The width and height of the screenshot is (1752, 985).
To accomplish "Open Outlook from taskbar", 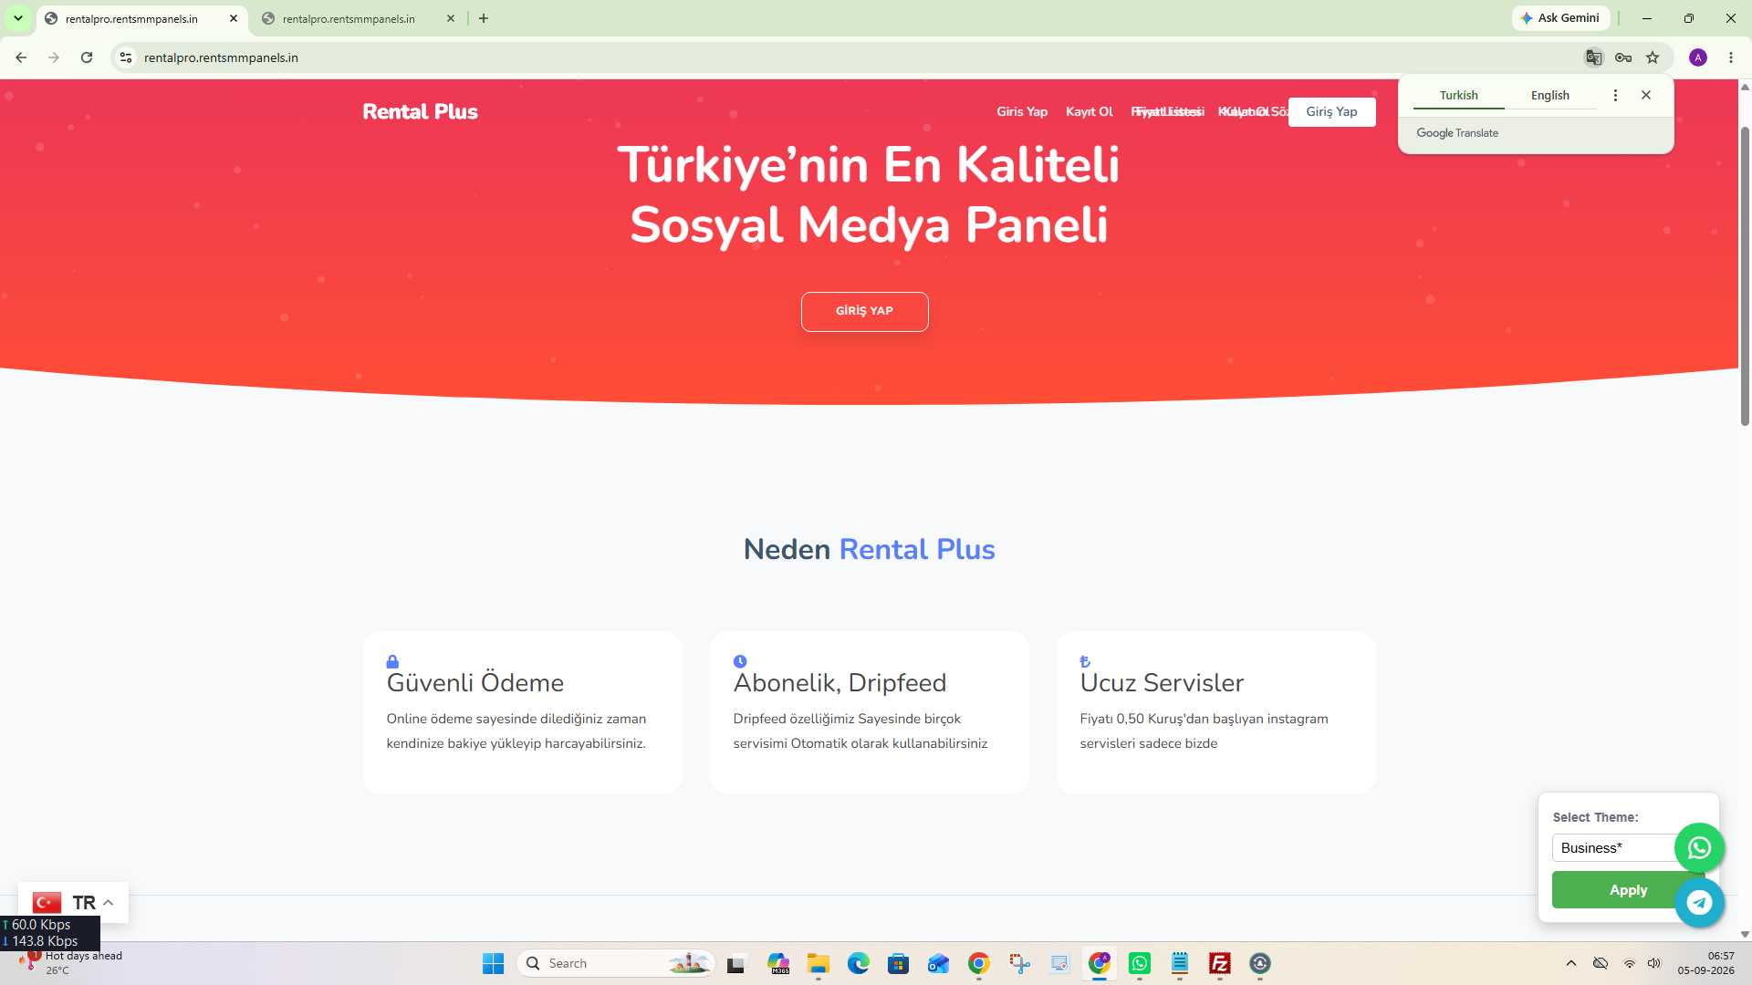I will click(938, 963).
